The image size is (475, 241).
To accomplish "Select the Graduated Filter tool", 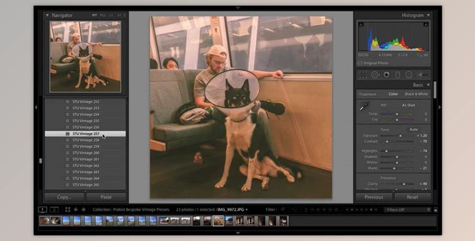I will pyautogui.click(x=398, y=74).
